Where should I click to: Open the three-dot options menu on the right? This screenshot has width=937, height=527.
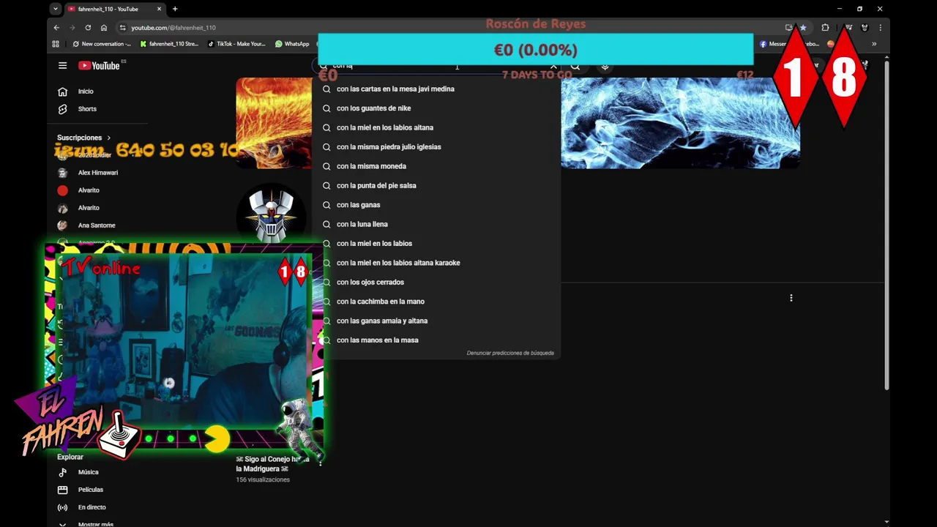tap(791, 298)
